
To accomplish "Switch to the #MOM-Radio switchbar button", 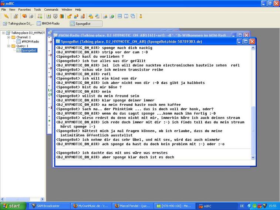I will 48,24.
